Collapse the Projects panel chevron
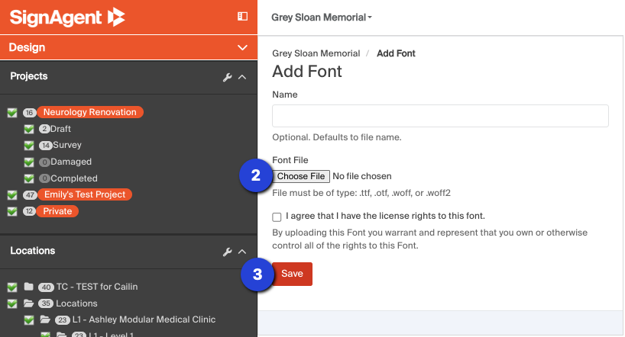The image size is (625, 337). click(x=242, y=77)
